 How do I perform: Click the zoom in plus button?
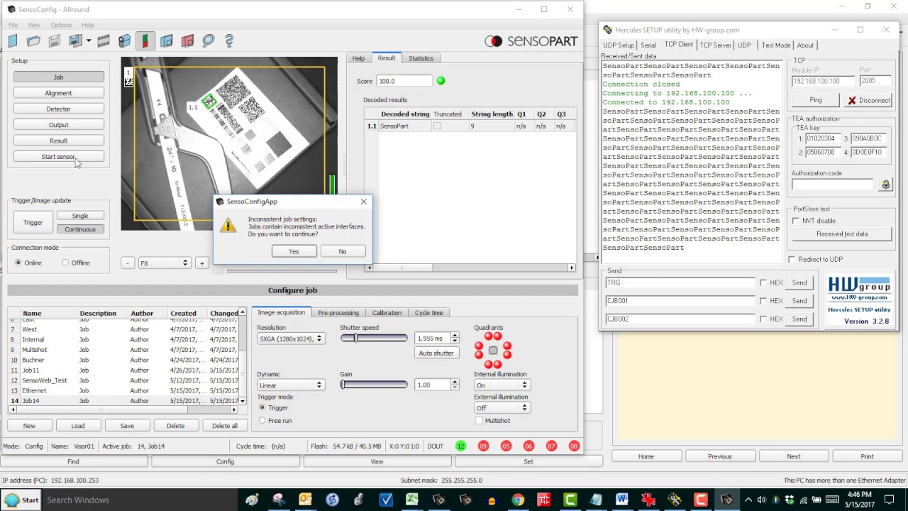coord(201,263)
